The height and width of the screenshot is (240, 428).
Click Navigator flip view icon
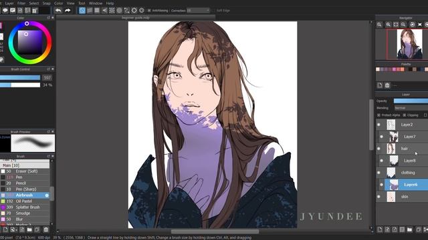420,25
